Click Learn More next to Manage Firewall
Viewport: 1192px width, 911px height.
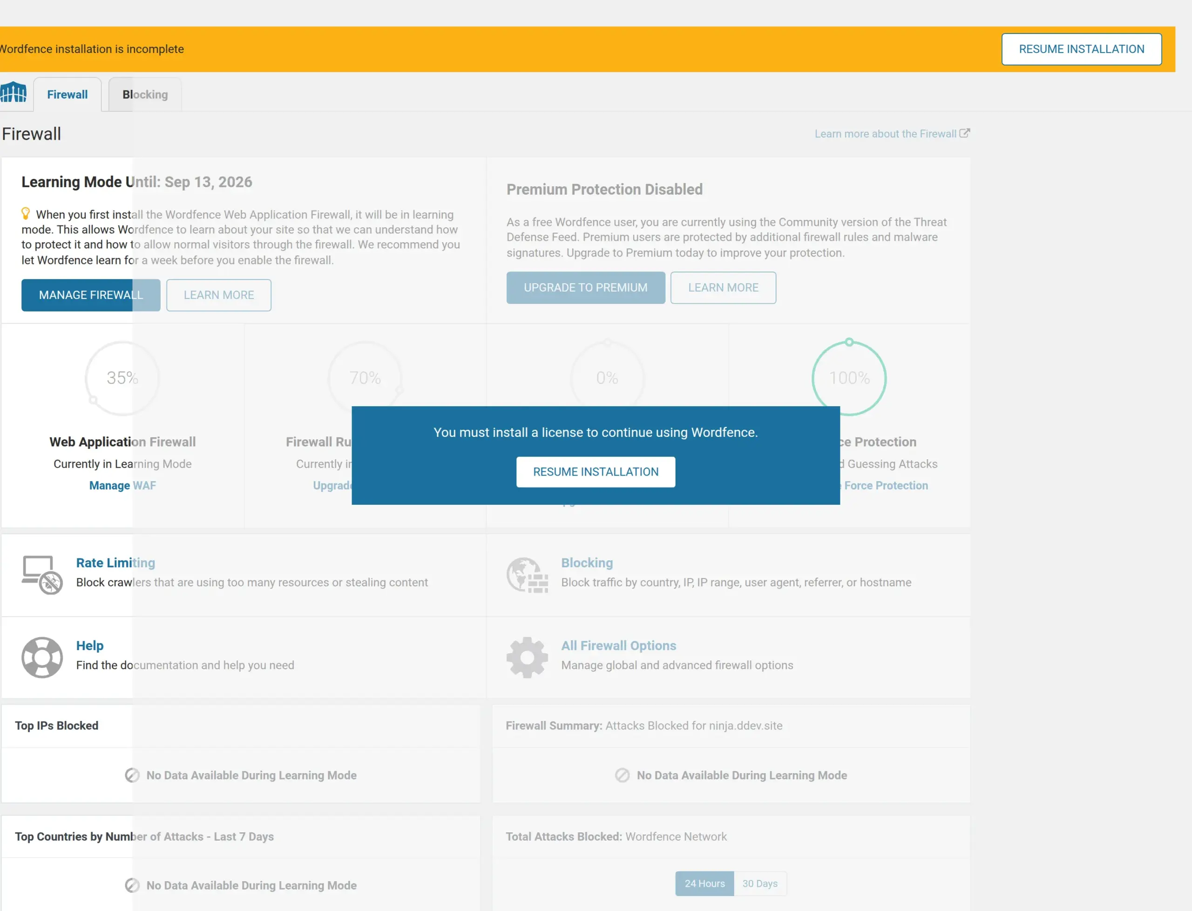tap(218, 295)
